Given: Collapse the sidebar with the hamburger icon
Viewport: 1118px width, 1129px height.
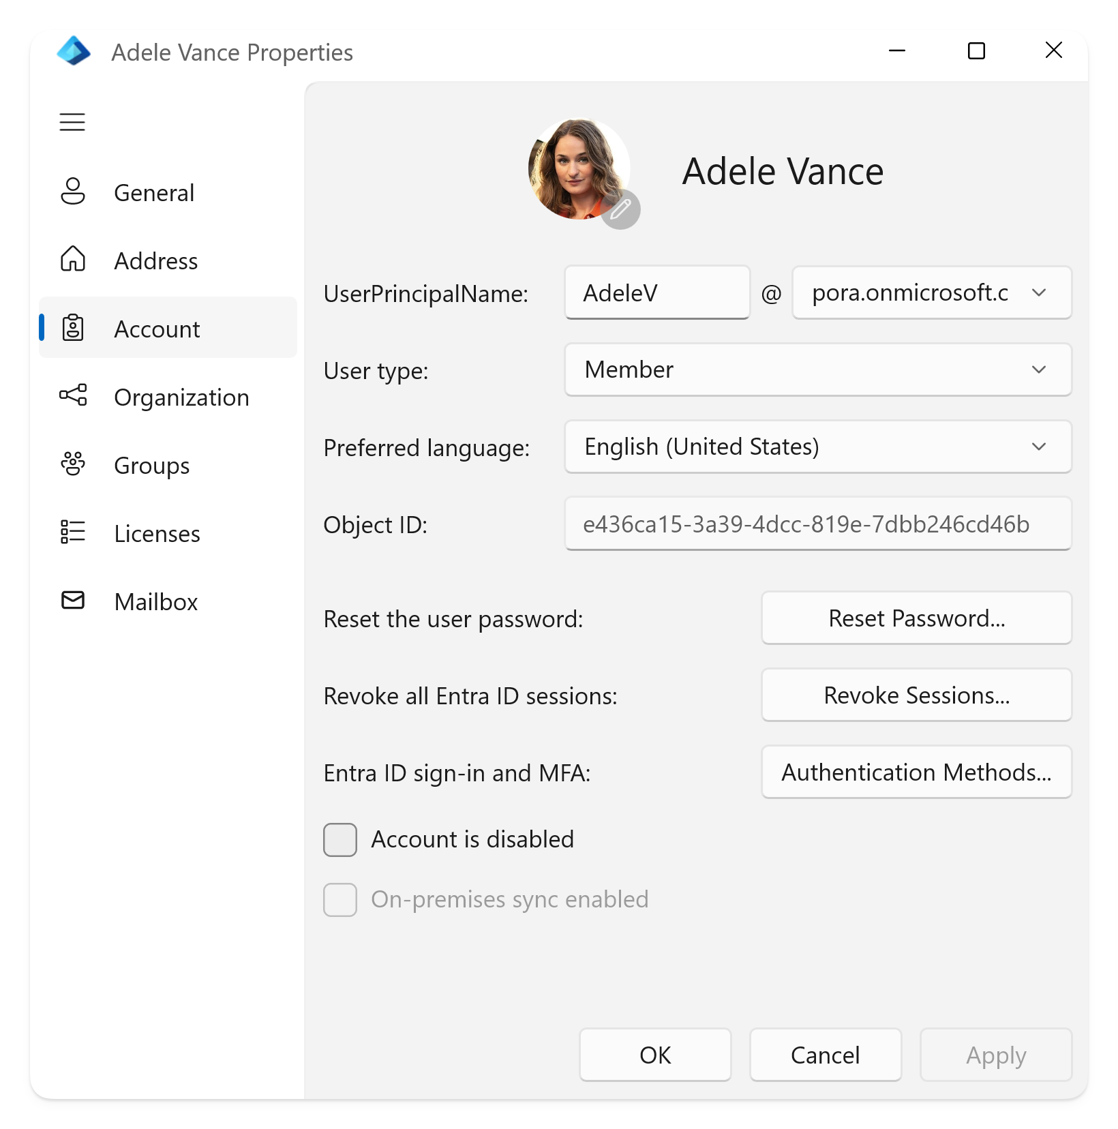Looking at the screenshot, I should click(72, 121).
